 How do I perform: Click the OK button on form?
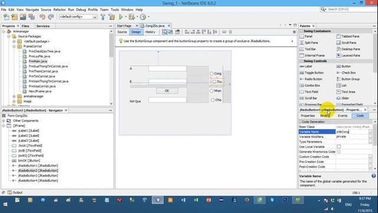pos(167,91)
